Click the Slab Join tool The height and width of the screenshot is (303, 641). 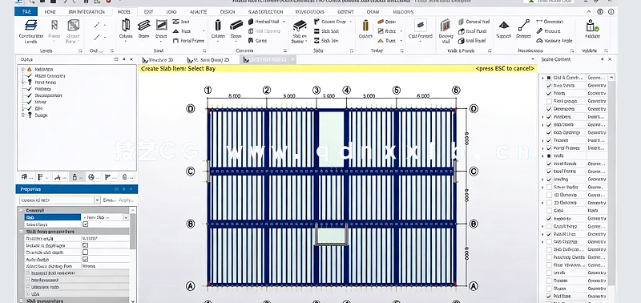[326, 41]
